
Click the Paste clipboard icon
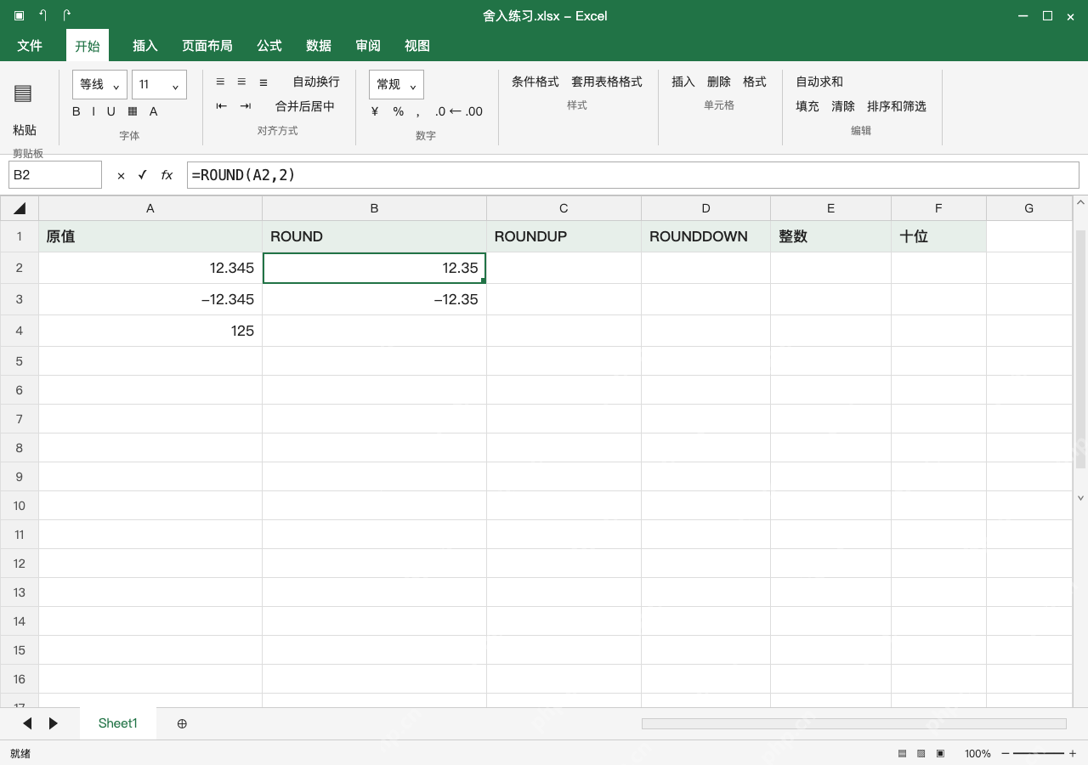click(23, 93)
